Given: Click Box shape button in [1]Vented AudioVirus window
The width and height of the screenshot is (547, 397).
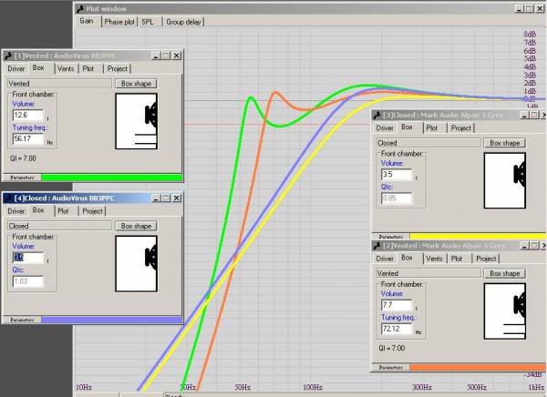Looking at the screenshot, I should 136,84.
